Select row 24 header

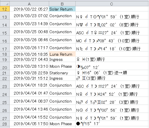pyautogui.click(x=5, y=93)
